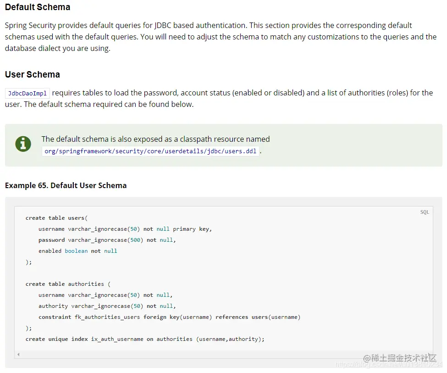Viewport: 447px width, 373px height.
Task: Click the authority varchar_ignorecase(50) code line
Action: pyautogui.click(x=107, y=306)
